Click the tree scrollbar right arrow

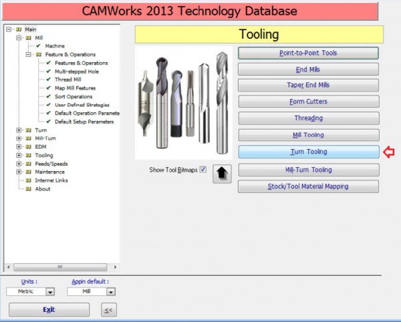pyautogui.click(x=115, y=267)
